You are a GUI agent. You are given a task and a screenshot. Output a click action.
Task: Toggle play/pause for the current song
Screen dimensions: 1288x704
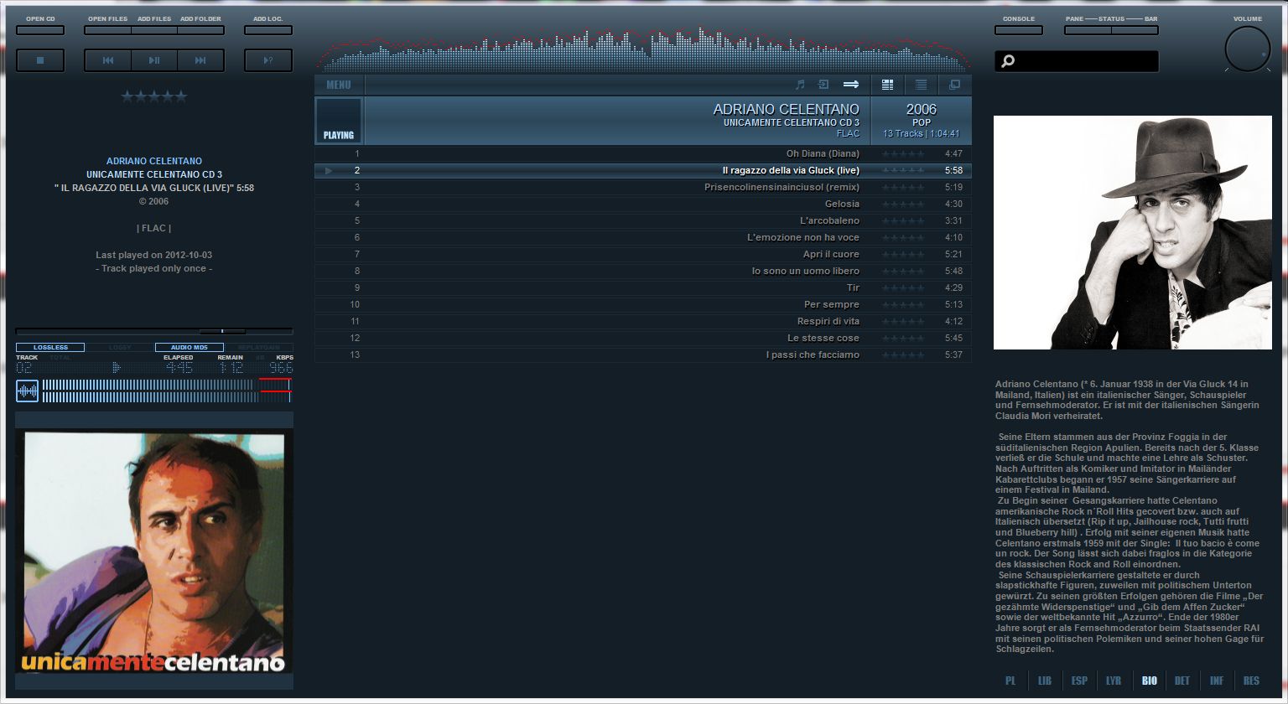point(154,60)
